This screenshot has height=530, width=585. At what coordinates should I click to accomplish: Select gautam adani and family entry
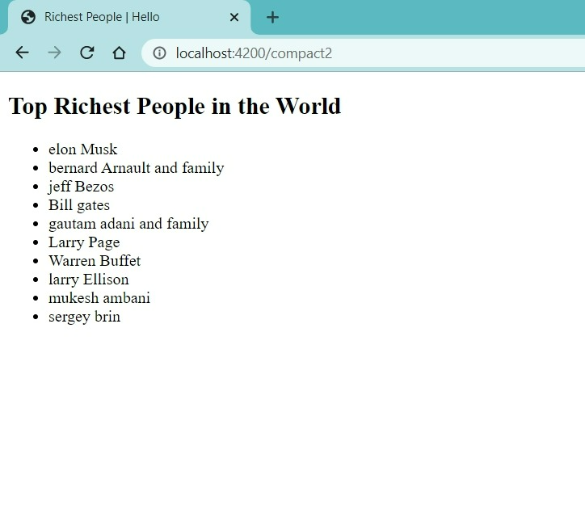click(x=128, y=224)
